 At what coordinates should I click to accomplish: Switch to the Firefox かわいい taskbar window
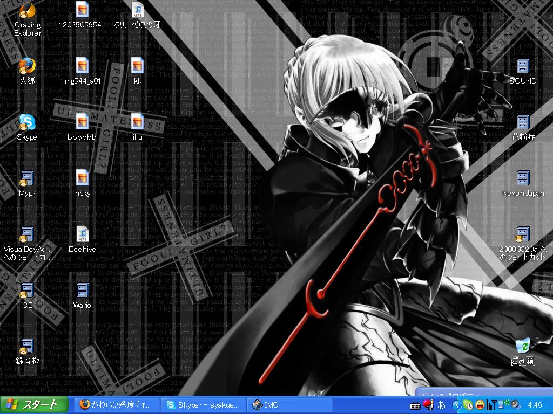pos(117,405)
